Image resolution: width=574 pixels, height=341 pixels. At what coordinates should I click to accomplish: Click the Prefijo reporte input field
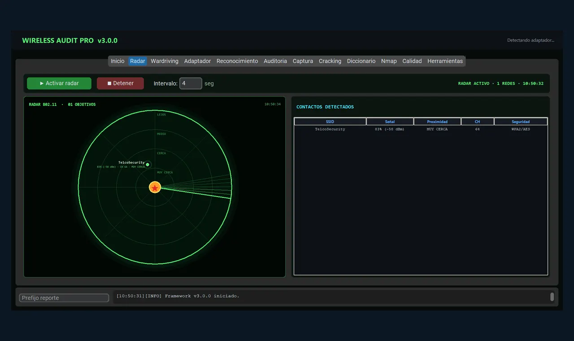pyautogui.click(x=64, y=298)
